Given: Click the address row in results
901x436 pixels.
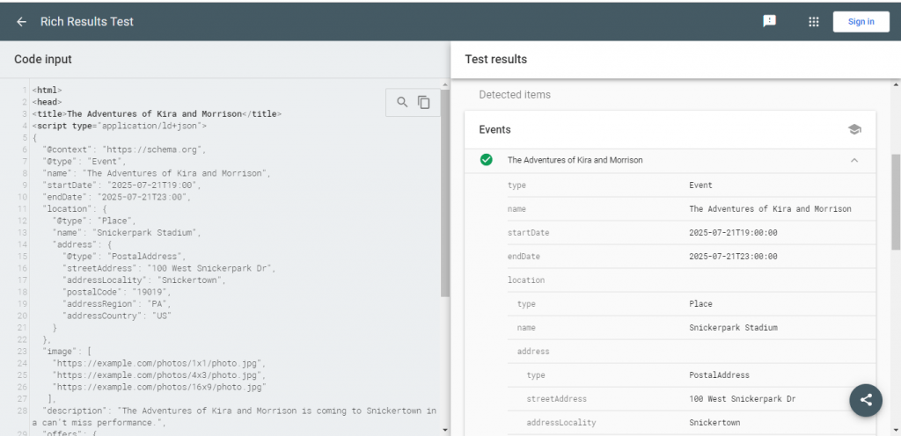Looking at the screenshot, I should (x=692, y=351).
